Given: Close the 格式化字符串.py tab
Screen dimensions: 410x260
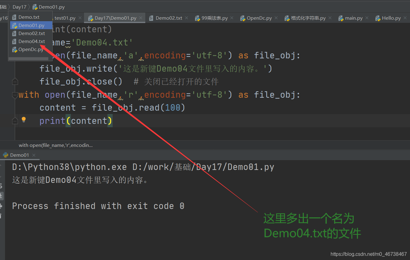Looking at the screenshot, I should tap(330, 18).
